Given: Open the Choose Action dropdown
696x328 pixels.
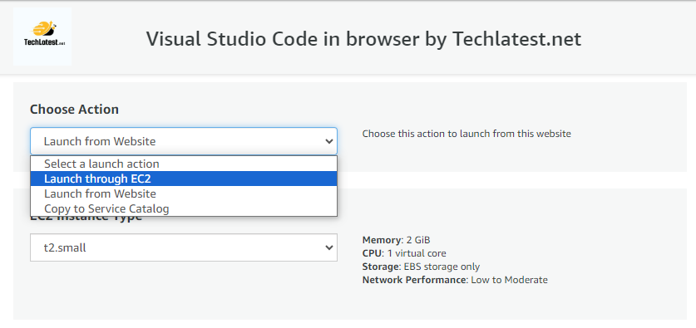Looking at the screenshot, I should click(x=184, y=141).
